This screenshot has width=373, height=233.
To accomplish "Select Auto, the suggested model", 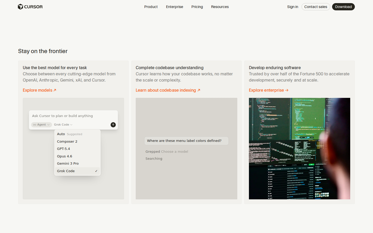I will (61, 134).
